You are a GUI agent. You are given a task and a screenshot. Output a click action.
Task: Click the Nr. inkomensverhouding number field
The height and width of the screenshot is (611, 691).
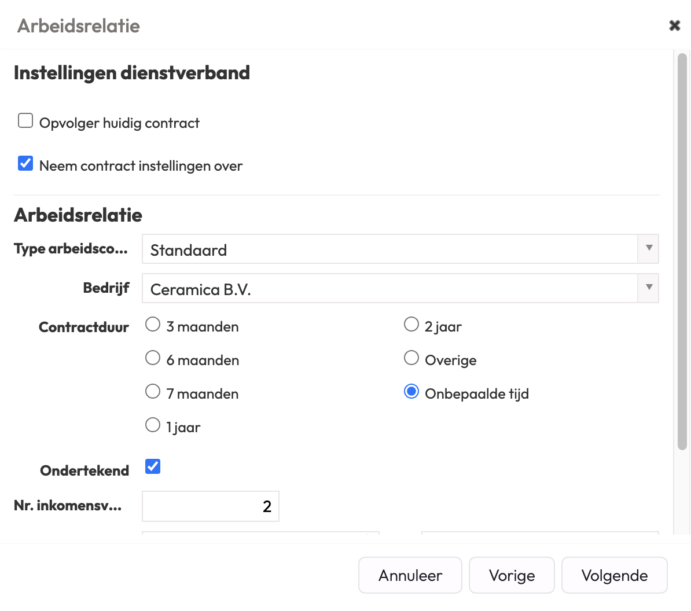coord(211,506)
